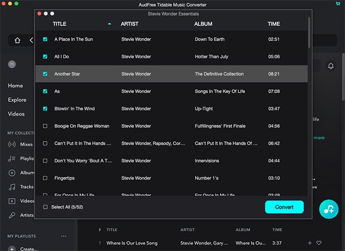
Task: Click 'Where Is Ou...' album in playlist
Action: (x=251, y=243)
